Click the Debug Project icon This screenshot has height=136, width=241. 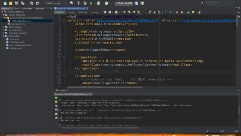pyautogui.click(x=99, y=3)
